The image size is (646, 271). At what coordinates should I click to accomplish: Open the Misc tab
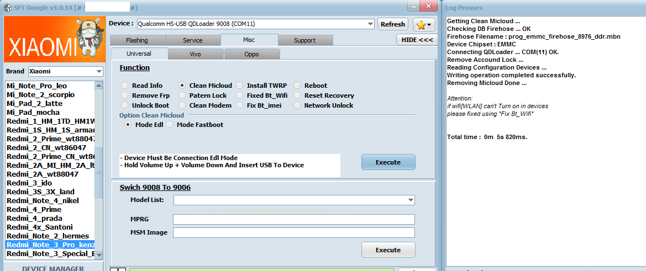249,40
